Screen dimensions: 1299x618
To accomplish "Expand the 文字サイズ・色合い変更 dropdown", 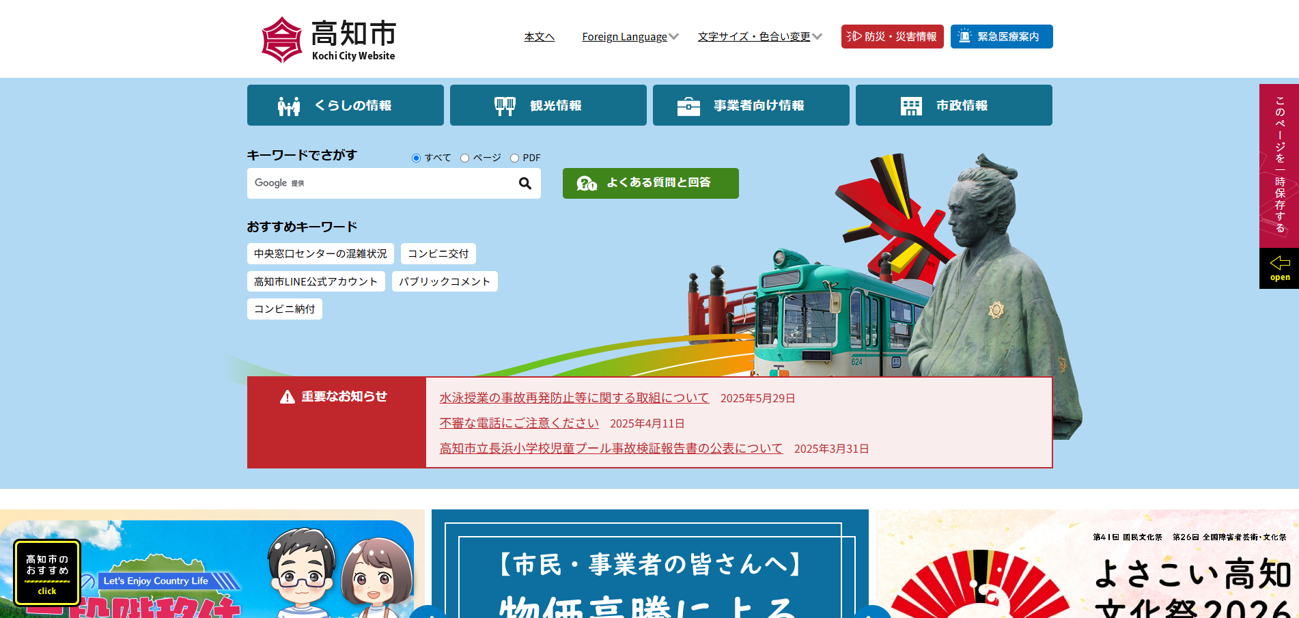I will tap(760, 37).
